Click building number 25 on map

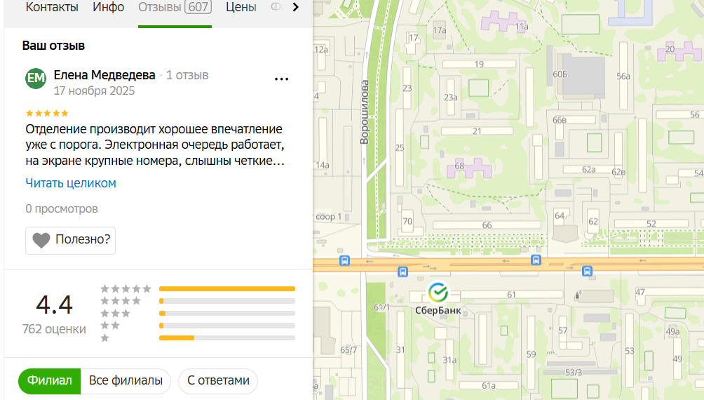tap(400, 147)
